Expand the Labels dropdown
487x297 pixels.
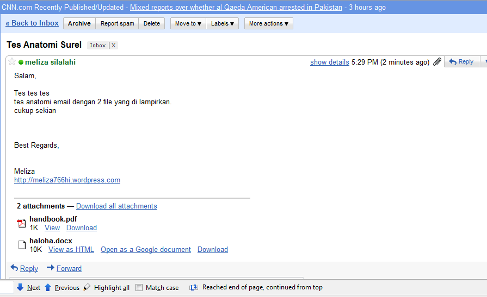(223, 23)
